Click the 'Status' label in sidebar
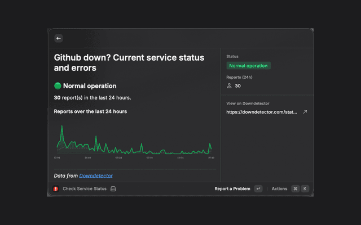Screen dimensions: 361x225 click(x=232, y=56)
